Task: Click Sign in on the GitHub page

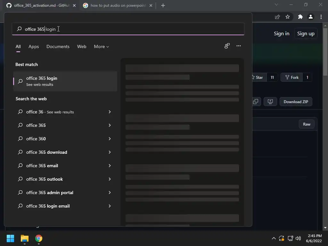Action: click(x=282, y=33)
